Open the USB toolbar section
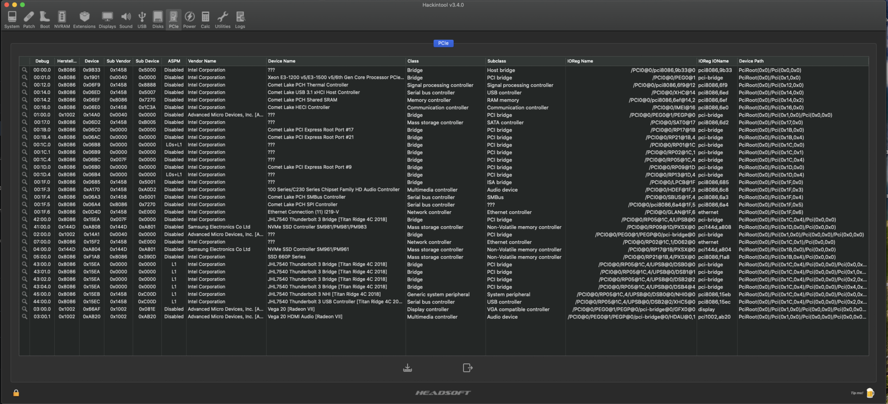The image size is (888, 404). coord(142,20)
